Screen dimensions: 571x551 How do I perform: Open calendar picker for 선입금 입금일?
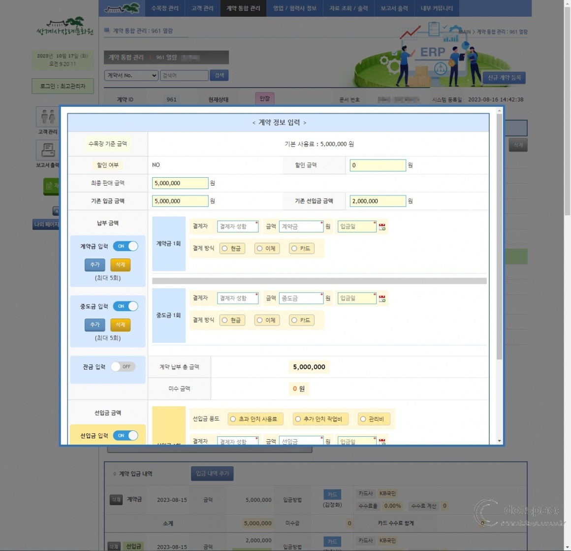(x=382, y=441)
